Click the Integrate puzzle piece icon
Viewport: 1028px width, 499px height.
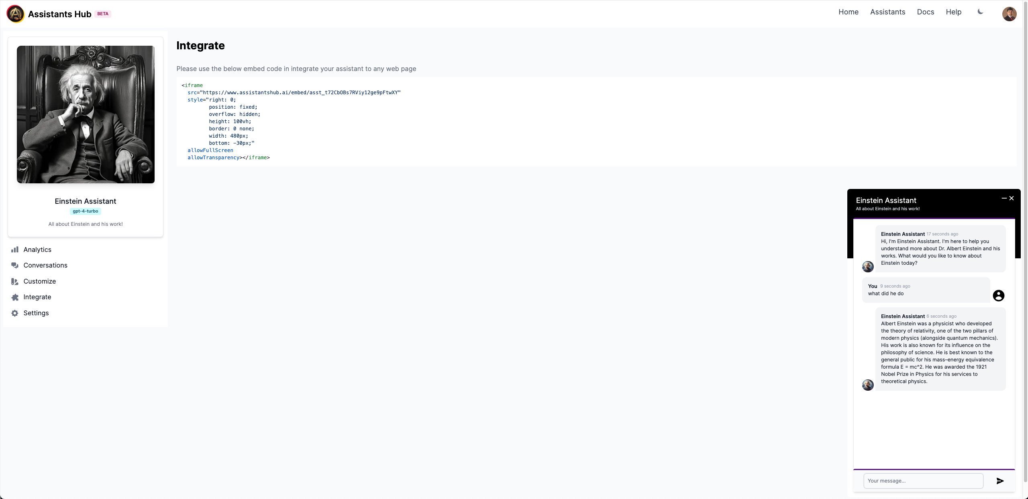pyautogui.click(x=15, y=297)
